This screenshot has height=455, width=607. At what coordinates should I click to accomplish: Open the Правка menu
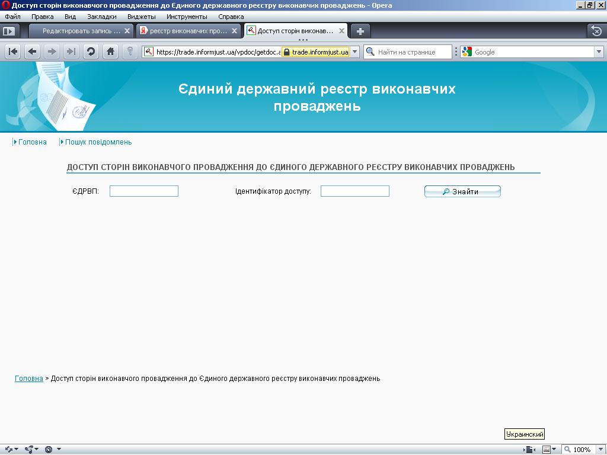tap(43, 17)
